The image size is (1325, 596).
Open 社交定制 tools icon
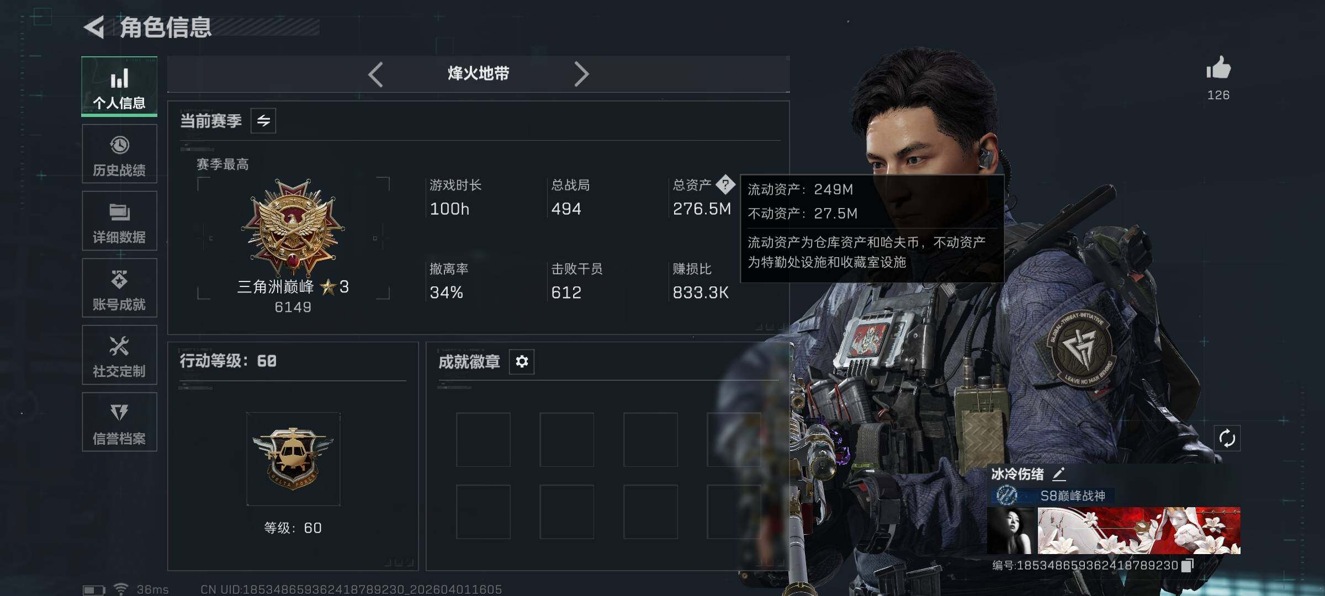tap(119, 346)
